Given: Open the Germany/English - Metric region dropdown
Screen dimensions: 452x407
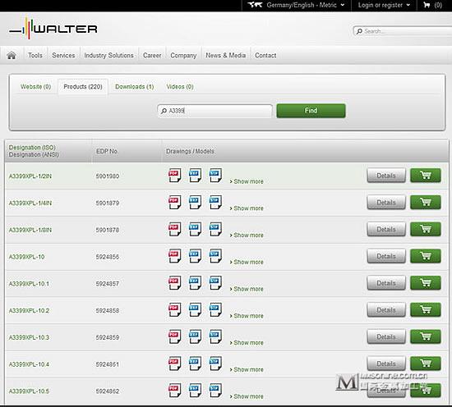Looking at the screenshot, I should [296, 5].
